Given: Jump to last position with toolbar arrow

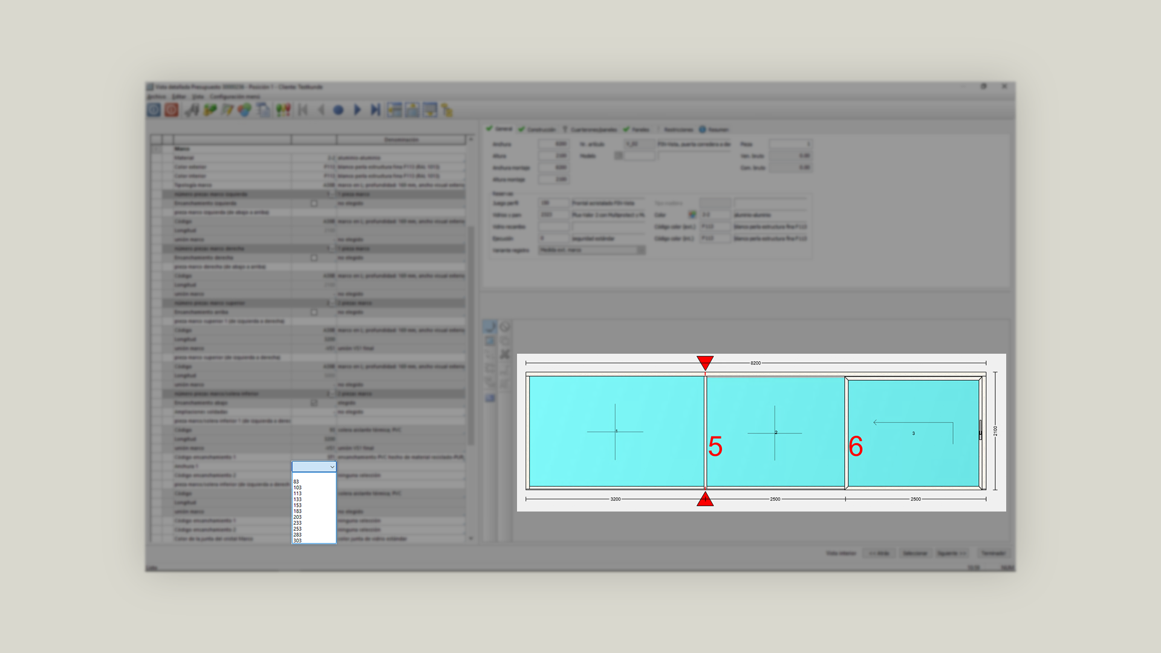Looking at the screenshot, I should click(x=375, y=110).
